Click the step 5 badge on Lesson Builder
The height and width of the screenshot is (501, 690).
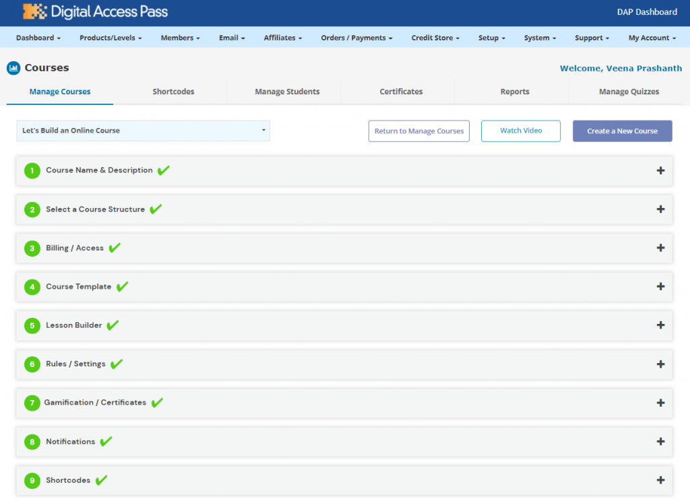(x=32, y=325)
